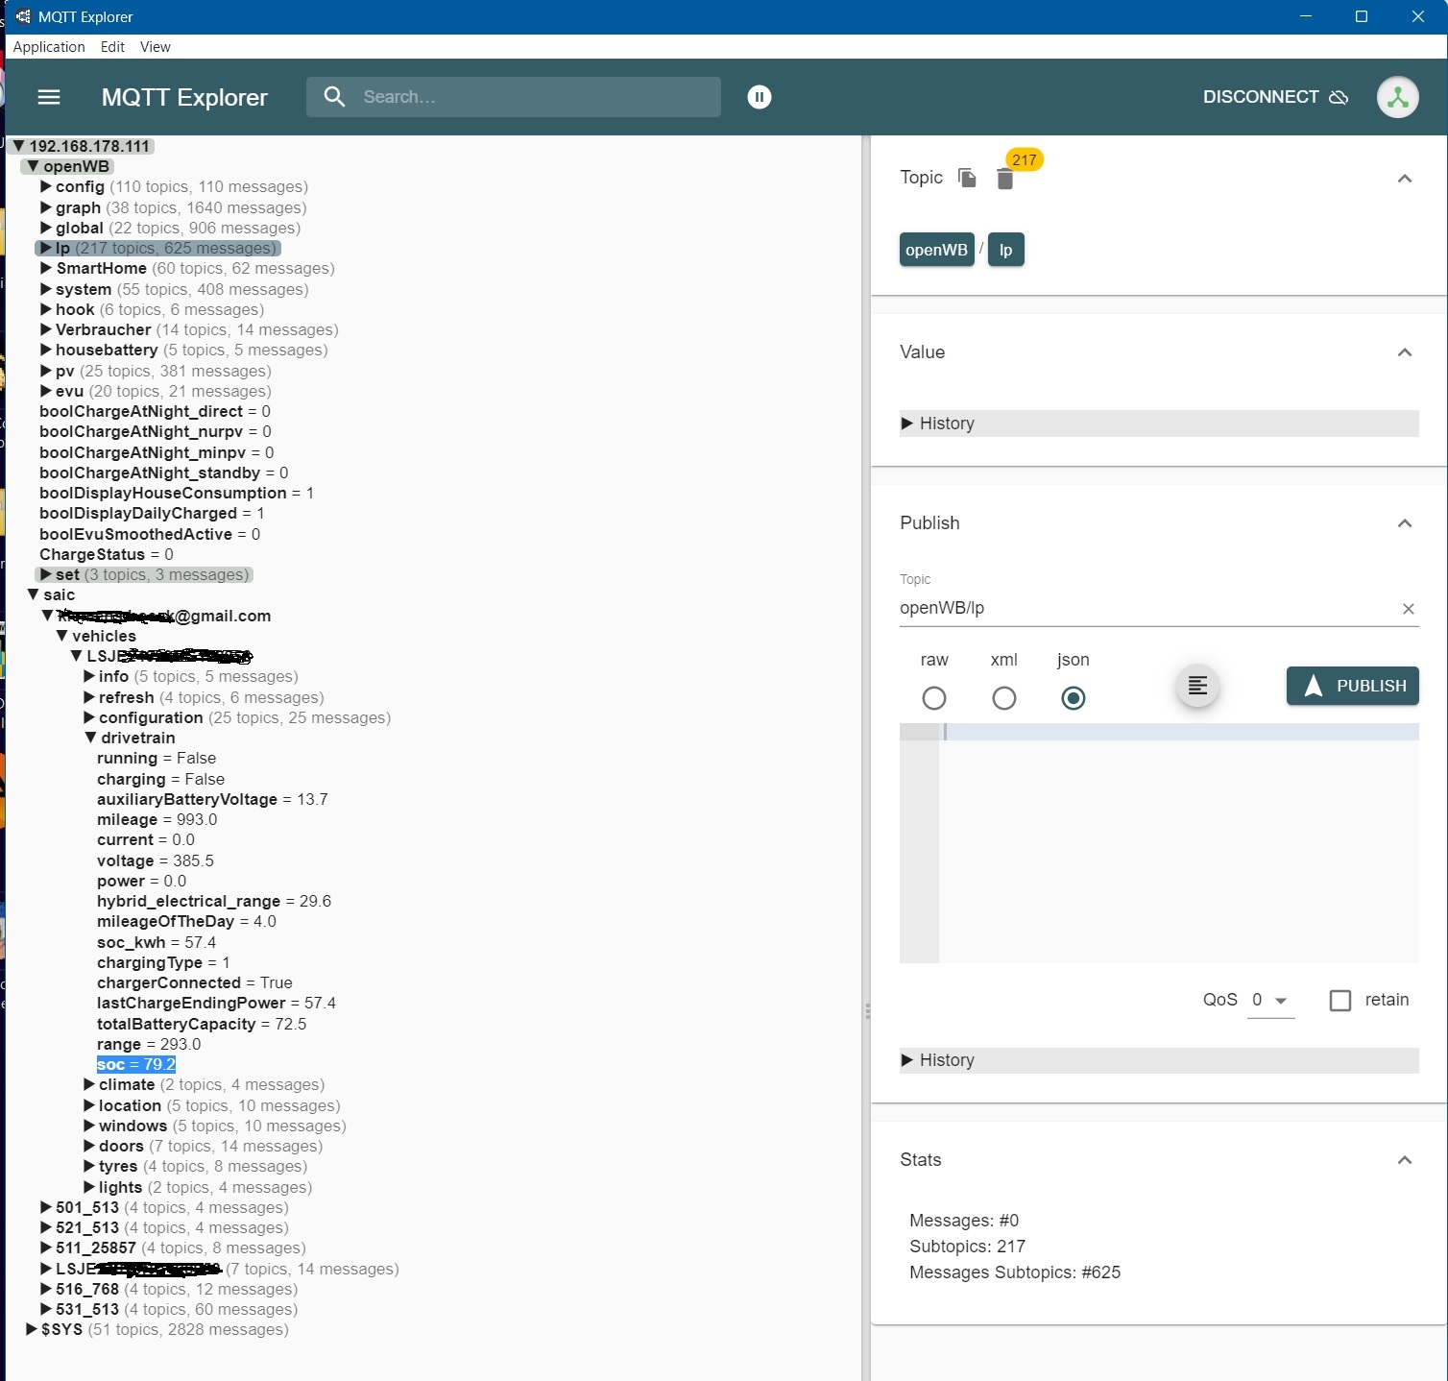Delete topic using the trash icon

1004,180
